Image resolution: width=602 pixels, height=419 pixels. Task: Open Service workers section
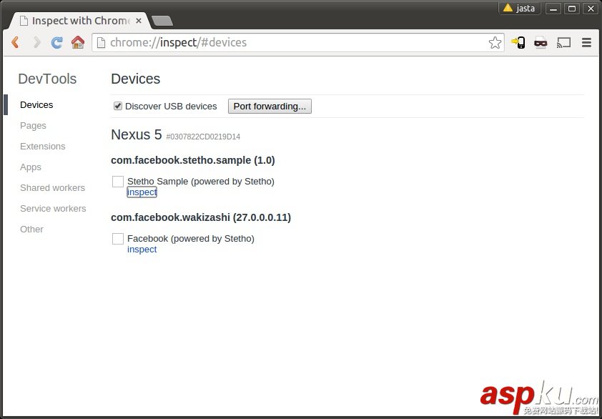(x=53, y=209)
